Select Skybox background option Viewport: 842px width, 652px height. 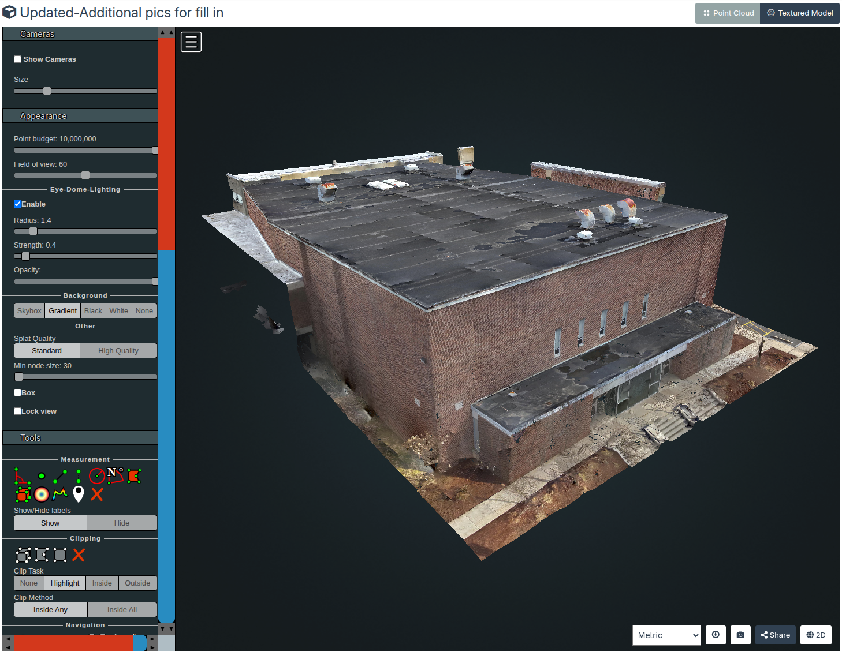click(x=29, y=311)
